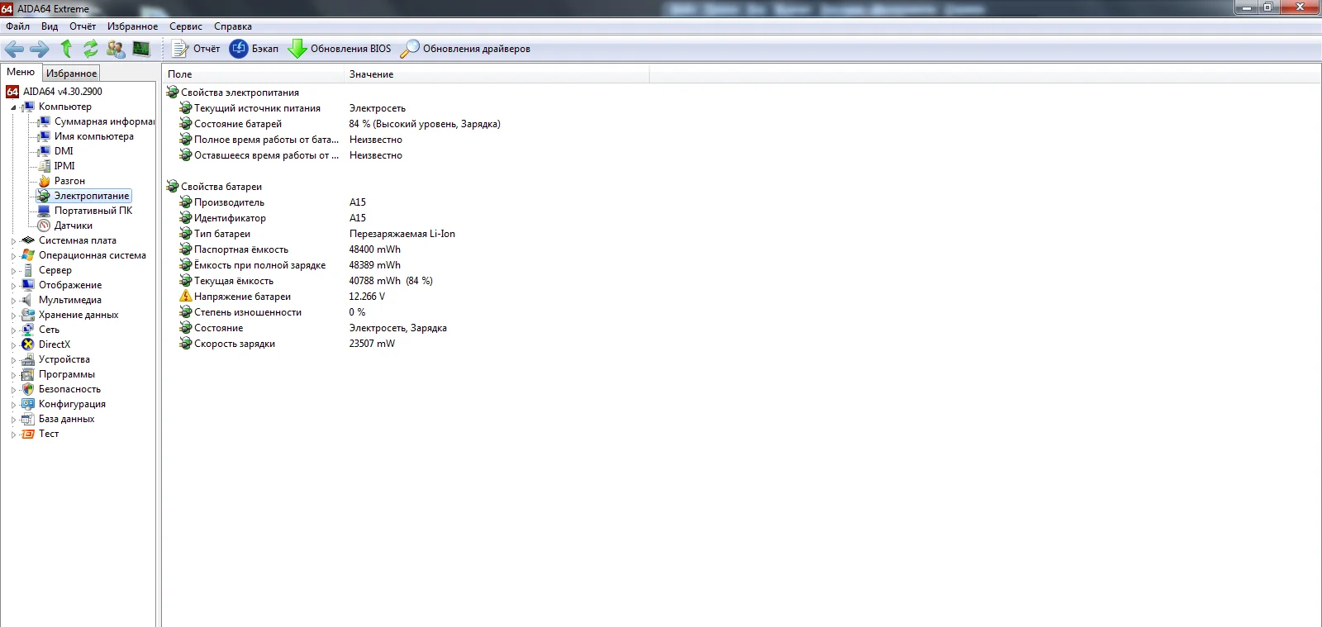Select the Разгон tree item

coord(69,181)
